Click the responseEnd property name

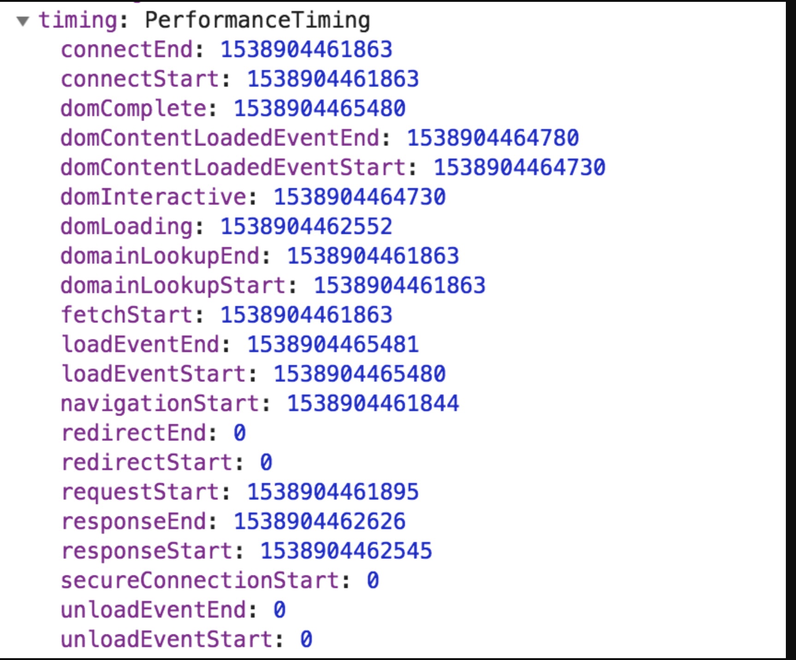(x=134, y=522)
